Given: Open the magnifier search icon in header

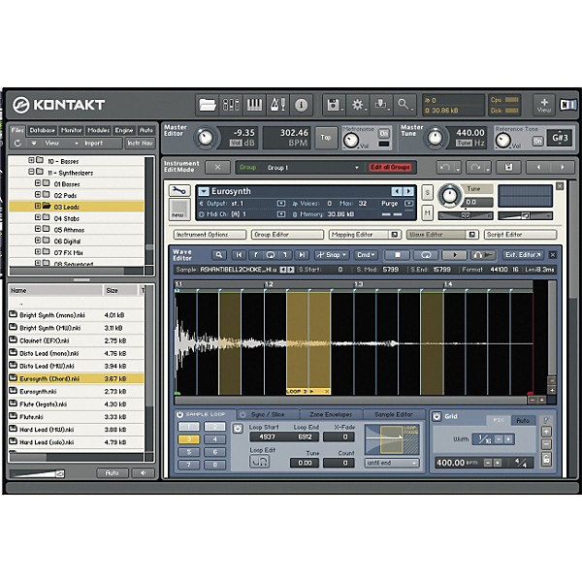Looking at the screenshot, I should [x=404, y=105].
